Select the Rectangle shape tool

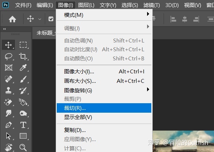[23, 136]
